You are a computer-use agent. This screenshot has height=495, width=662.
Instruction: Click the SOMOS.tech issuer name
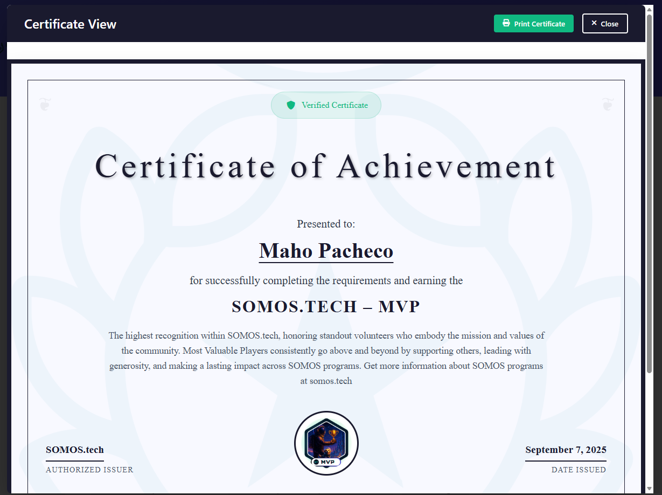(x=75, y=450)
